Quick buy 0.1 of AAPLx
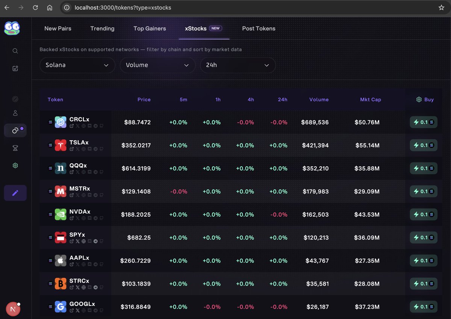This screenshot has height=319, width=451. pyautogui.click(x=424, y=261)
